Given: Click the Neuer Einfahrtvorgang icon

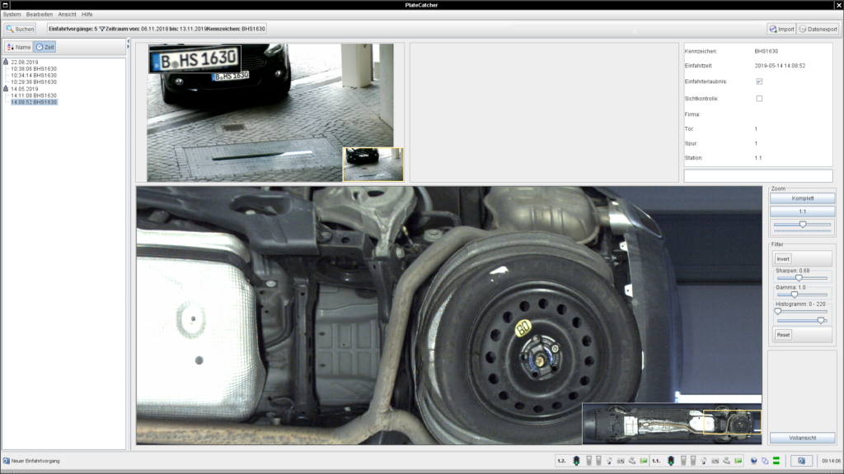Looking at the screenshot, I should tap(7, 461).
